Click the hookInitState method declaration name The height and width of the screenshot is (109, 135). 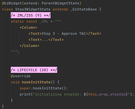(36, 82)
